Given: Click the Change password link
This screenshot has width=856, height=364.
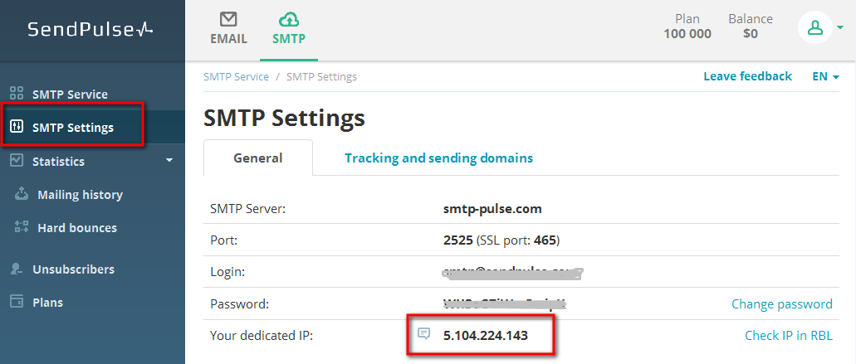Looking at the screenshot, I should click(782, 304).
